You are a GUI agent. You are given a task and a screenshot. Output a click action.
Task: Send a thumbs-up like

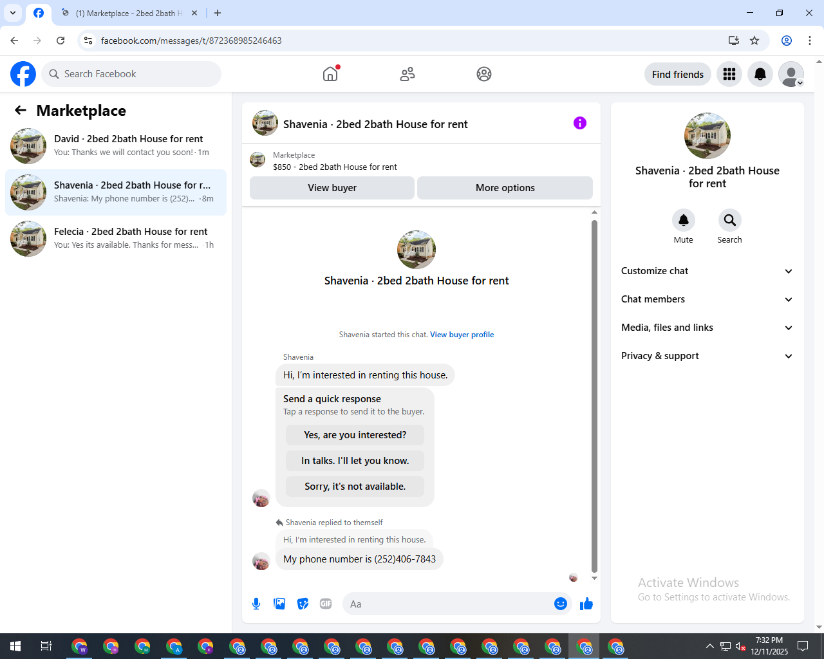[586, 604]
